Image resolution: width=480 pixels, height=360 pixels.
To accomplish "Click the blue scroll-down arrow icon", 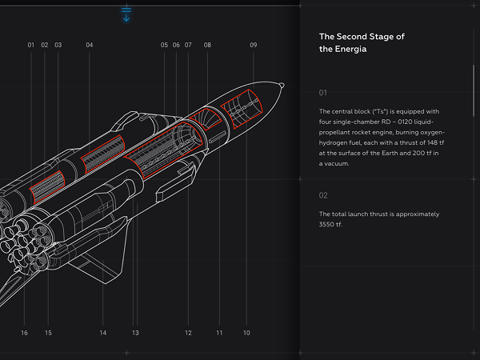I will [126, 14].
